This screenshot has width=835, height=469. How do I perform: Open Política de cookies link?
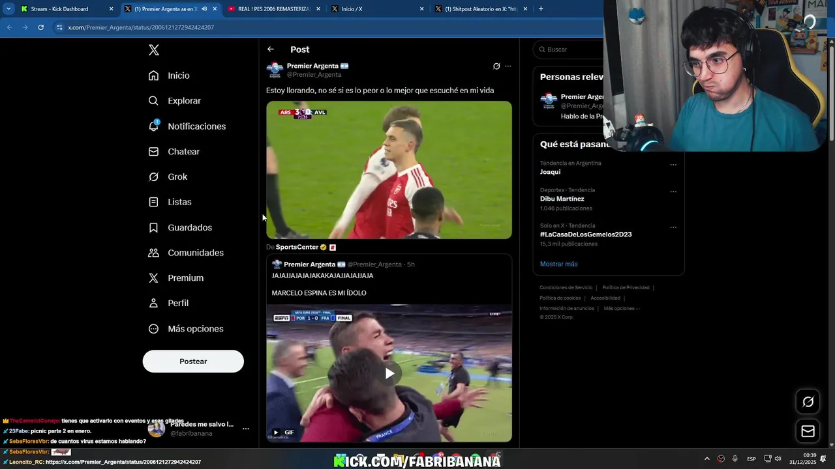pos(560,298)
